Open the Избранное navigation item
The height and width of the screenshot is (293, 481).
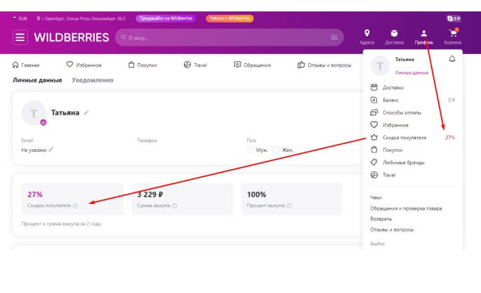pos(83,65)
